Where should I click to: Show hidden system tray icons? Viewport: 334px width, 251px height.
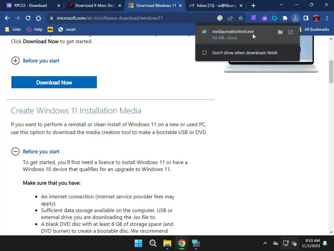click(265, 243)
